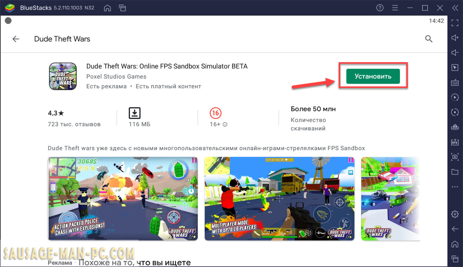This screenshot has width=463, height=267.
Task: Enter full screen mode from sidebar
Action: coord(455,23)
